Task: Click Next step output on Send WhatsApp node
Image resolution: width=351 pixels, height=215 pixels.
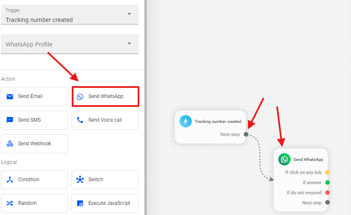Action: [x=327, y=203]
